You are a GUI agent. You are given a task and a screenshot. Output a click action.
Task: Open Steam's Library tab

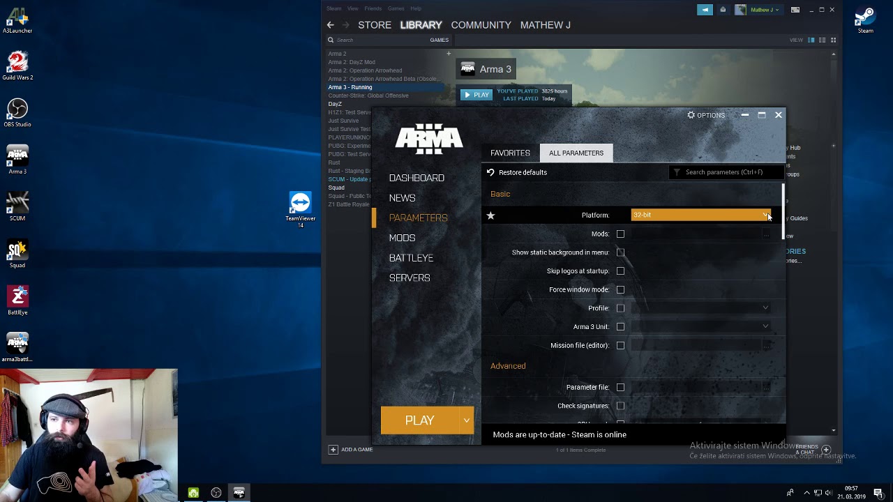(x=421, y=25)
